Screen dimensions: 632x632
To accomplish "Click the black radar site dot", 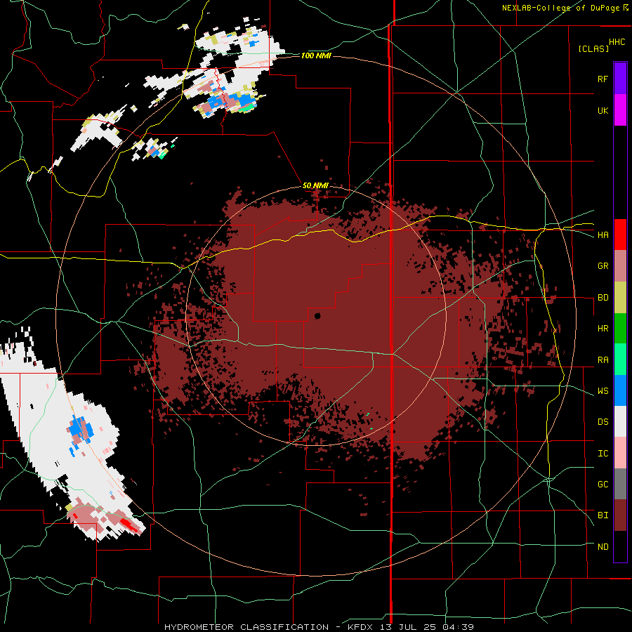I will (317, 316).
